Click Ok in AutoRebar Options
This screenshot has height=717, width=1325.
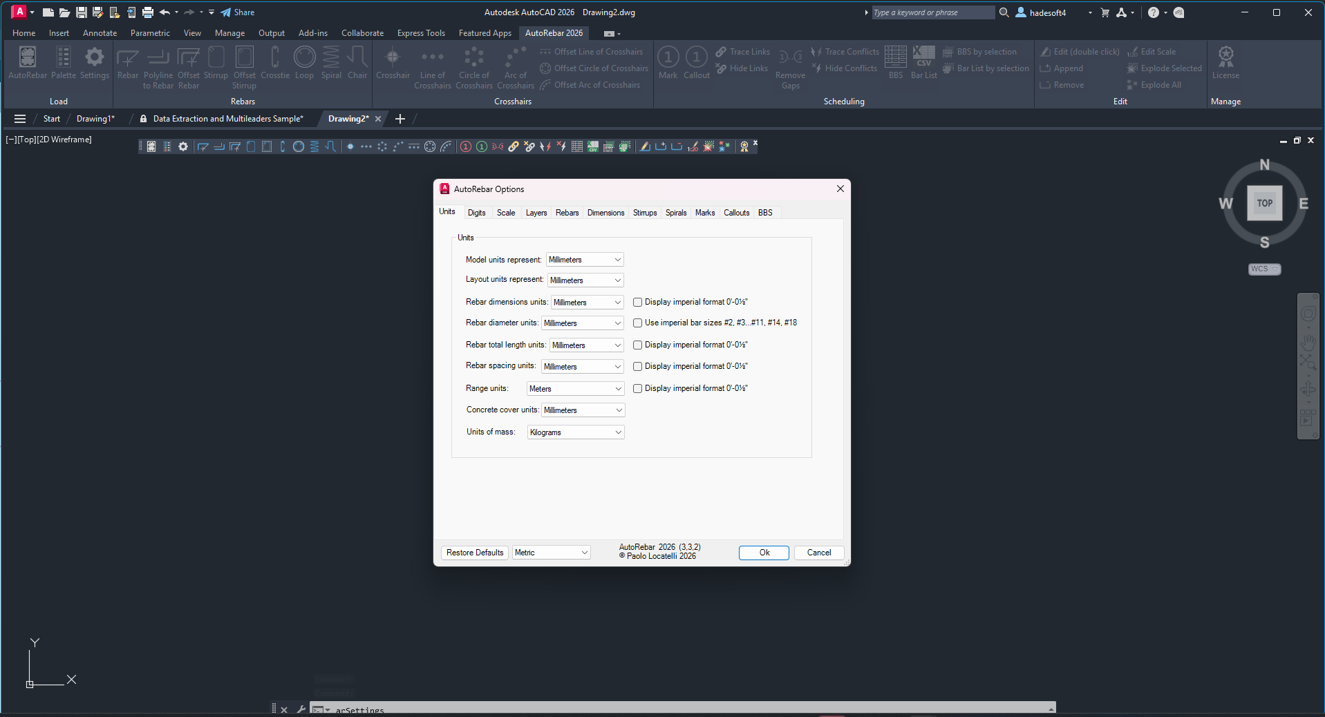tap(764, 553)
